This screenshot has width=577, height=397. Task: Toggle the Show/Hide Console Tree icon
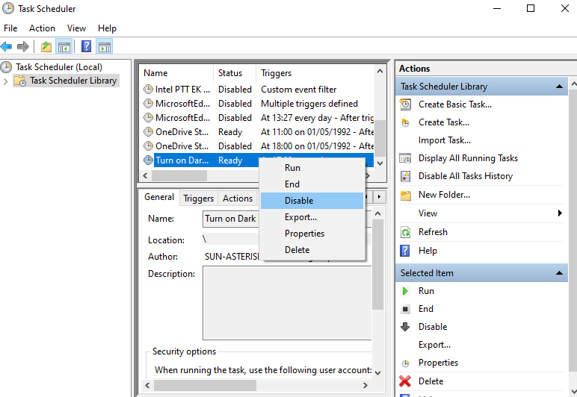point(64,47)
